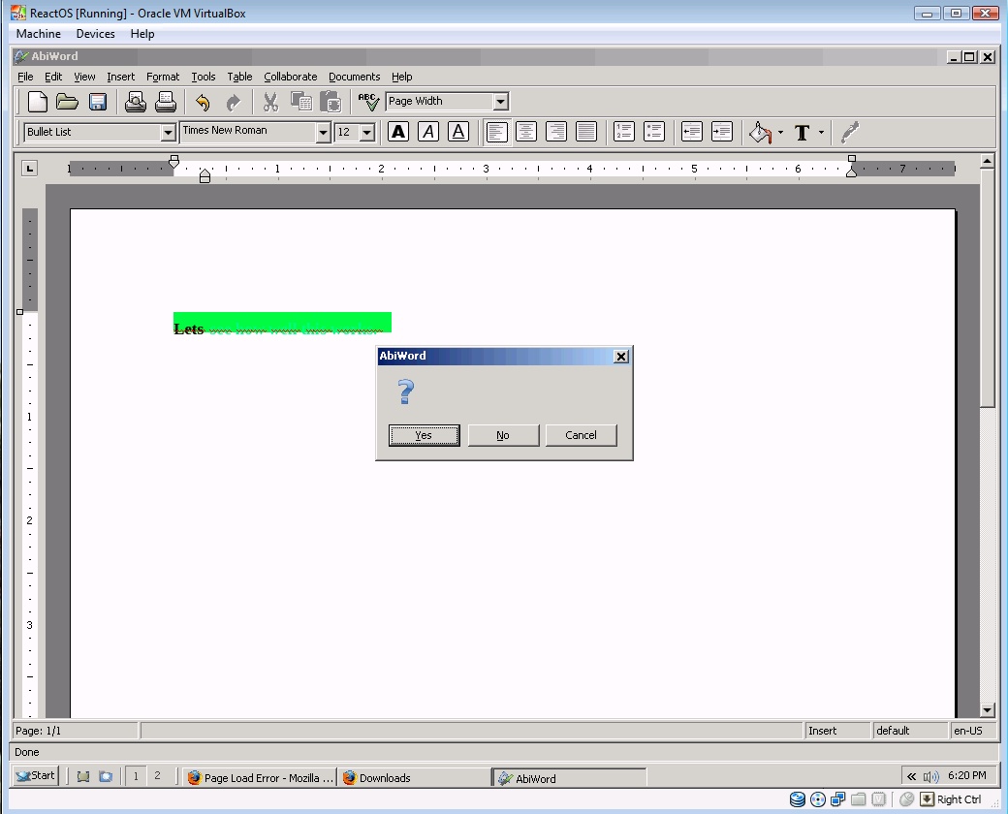Expand the Page Width zoom dropdown

point(501,102)
